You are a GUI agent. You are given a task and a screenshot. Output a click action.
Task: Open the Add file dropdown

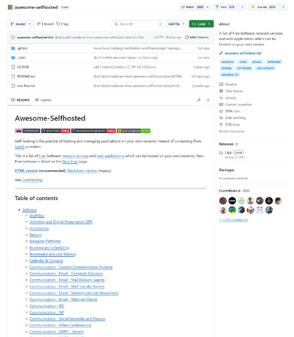click(x=176, y=24)
